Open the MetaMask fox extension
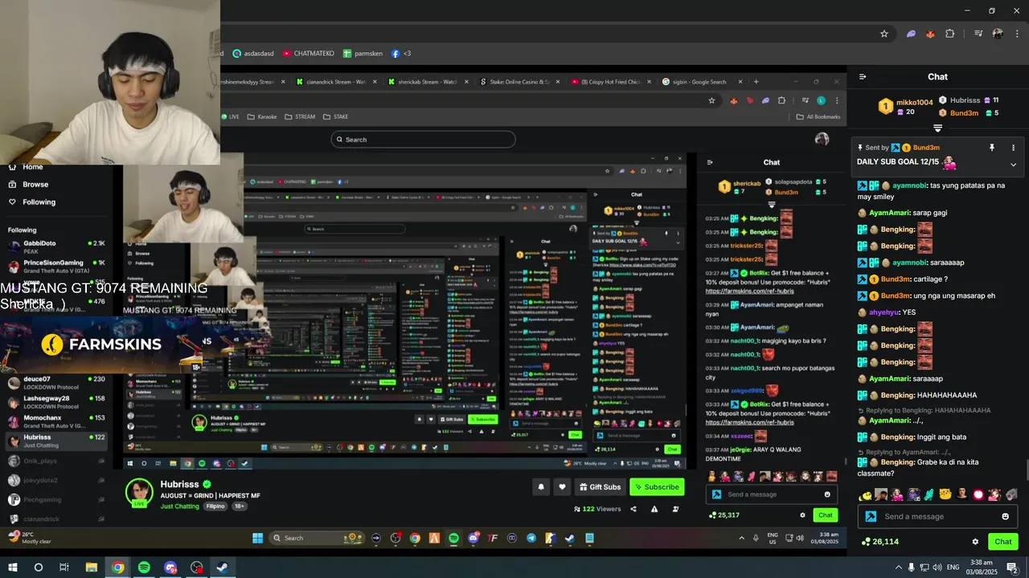1029x578 pixels. pyautogui.click(x=930, y=34)
